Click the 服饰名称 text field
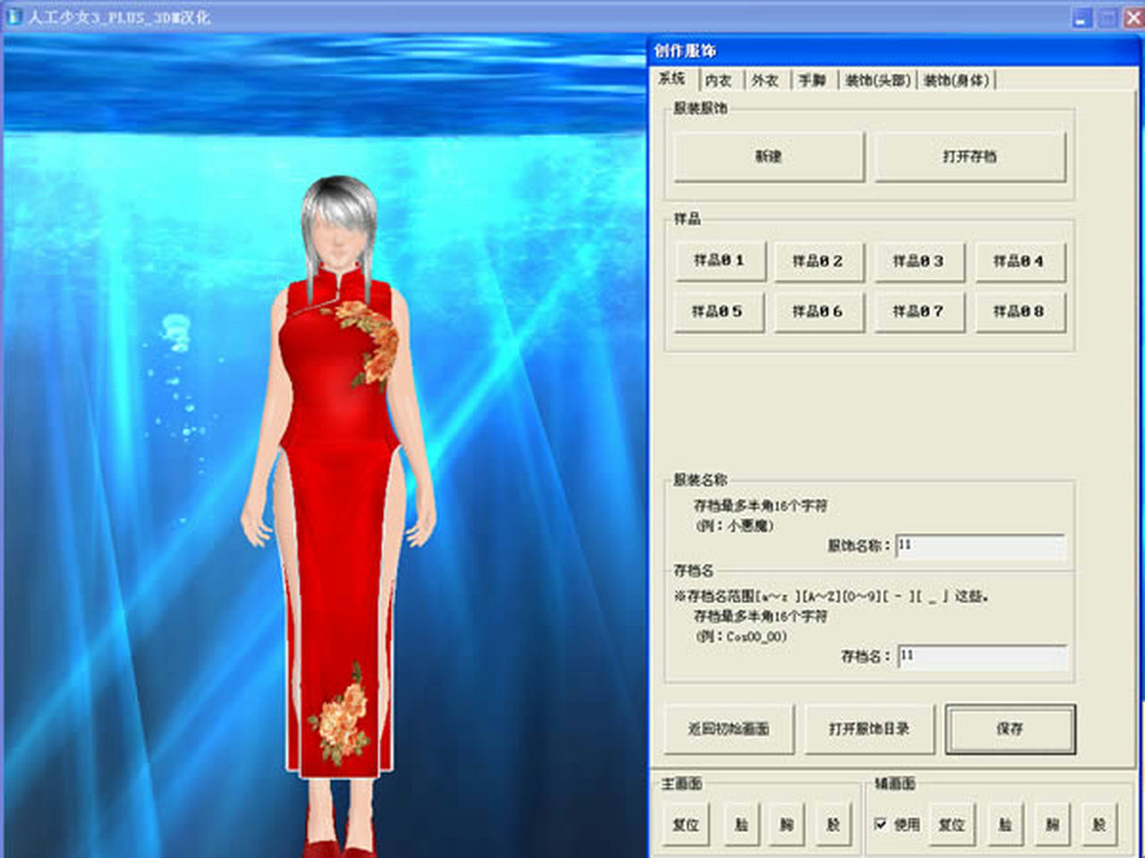 coord(980,545)
